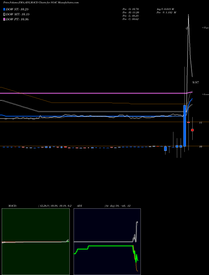The image size is (209, 275).
Task: Click the 9.97 price label
Action: pos(196,82)
